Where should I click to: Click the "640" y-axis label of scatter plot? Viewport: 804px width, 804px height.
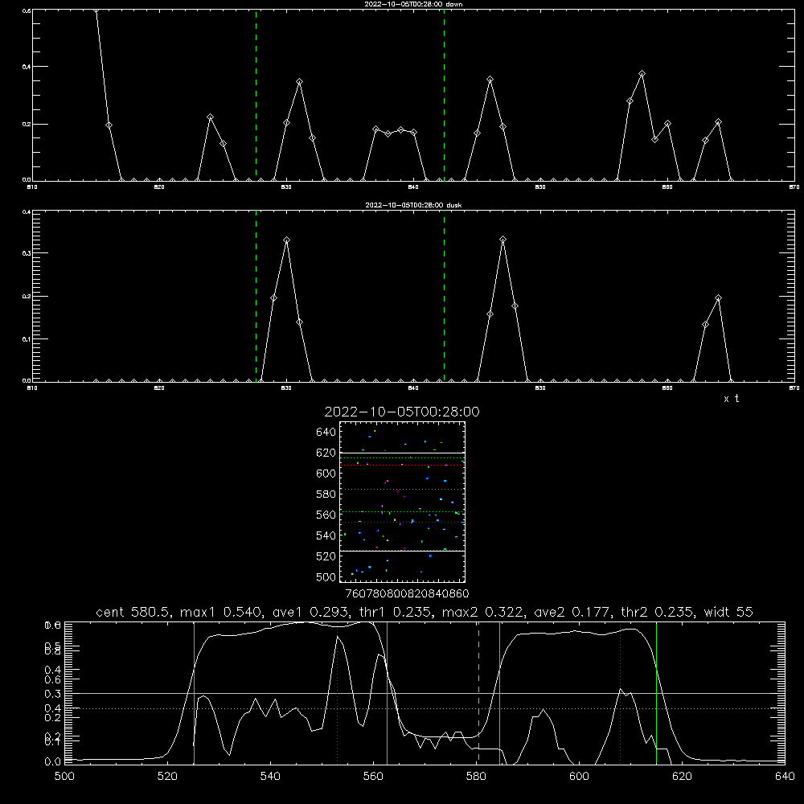[x=326, y=433]
